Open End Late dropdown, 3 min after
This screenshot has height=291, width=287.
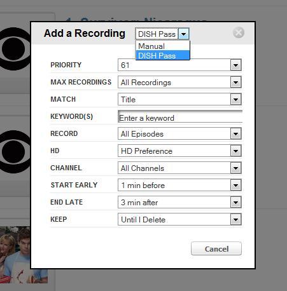[x=179, y=202]
